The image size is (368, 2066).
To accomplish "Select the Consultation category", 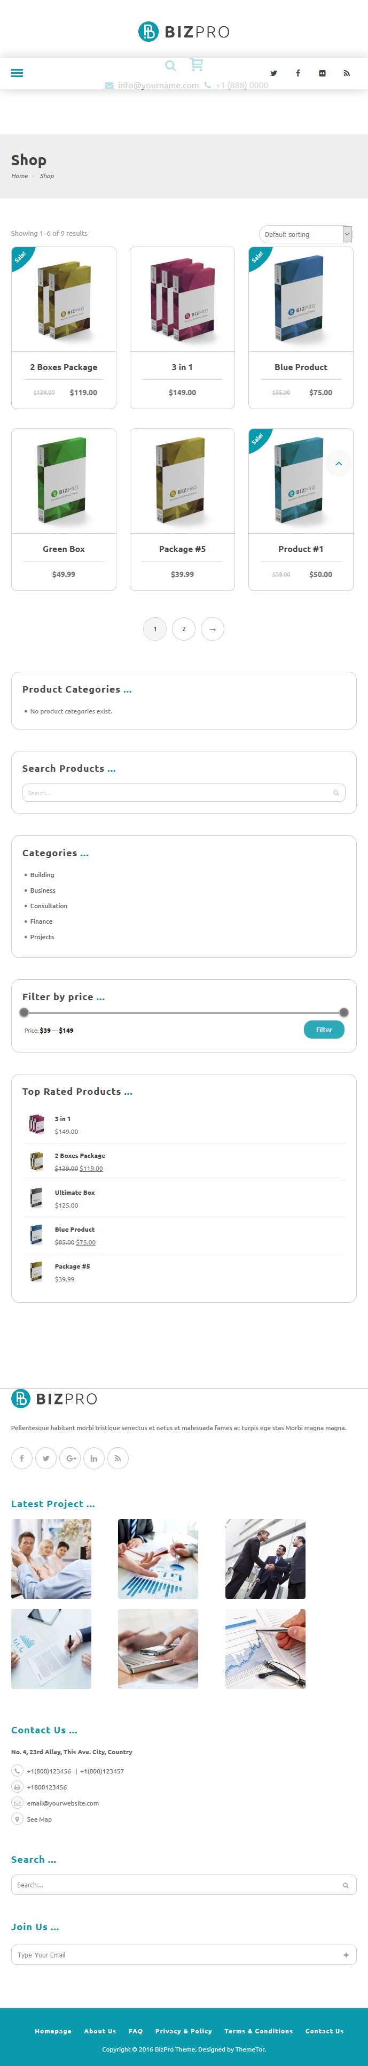I will [x=49, y=905].
